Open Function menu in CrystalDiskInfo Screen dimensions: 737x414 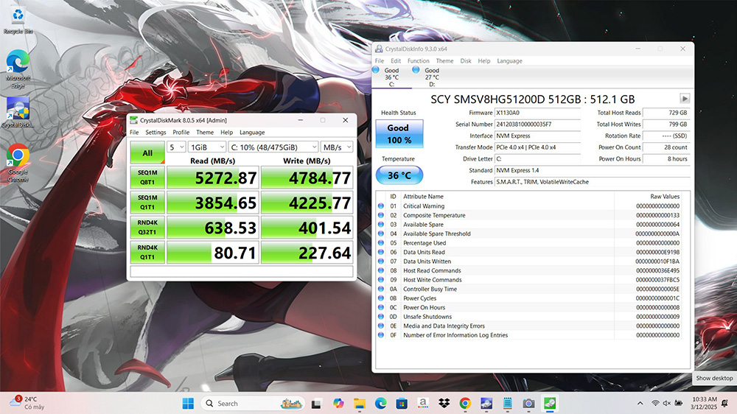click(419, 61)
